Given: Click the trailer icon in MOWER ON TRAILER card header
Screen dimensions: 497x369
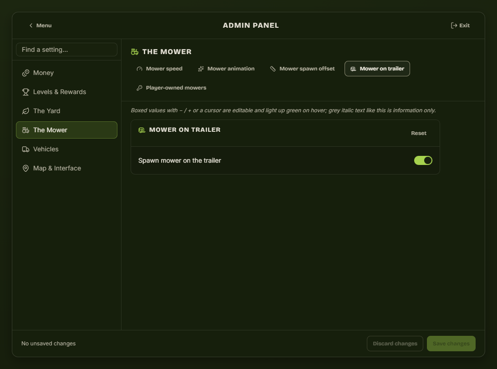Looking at the screenshot, I should [142, 130].
